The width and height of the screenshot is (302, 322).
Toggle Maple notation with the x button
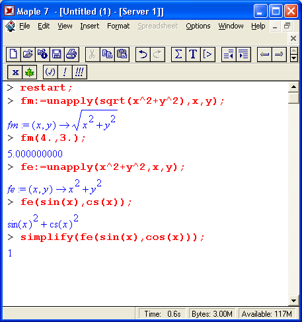pos(15,72)
